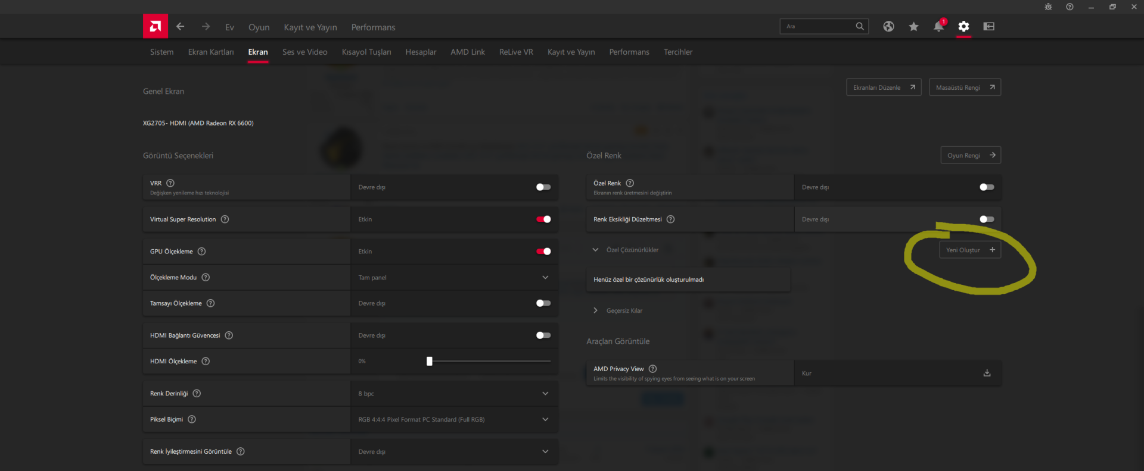Open Performans in the top navigation

[373, 27]
